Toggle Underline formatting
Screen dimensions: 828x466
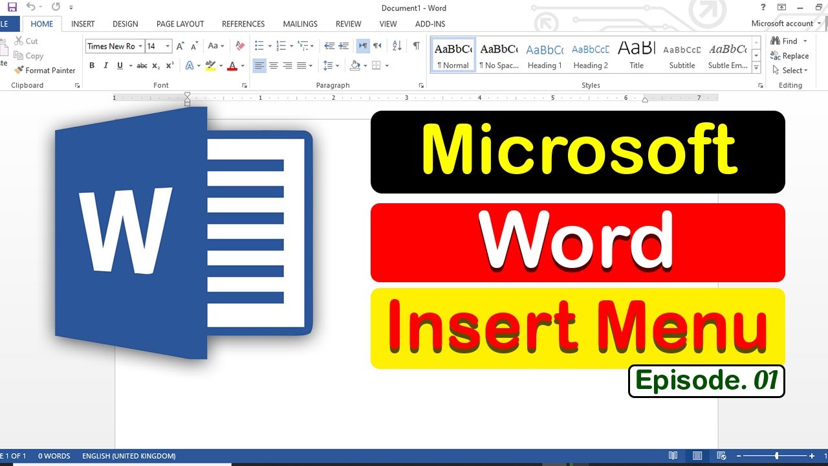click(x=120, y=65)
